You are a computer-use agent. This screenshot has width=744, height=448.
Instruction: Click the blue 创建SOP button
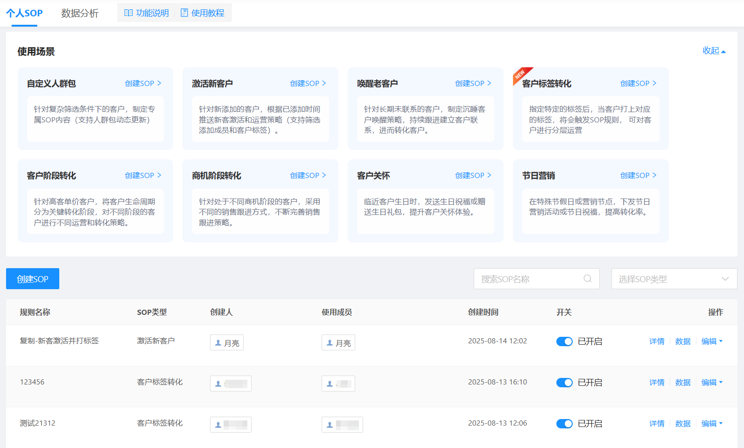pyautogui.click(x=33, y=279)
